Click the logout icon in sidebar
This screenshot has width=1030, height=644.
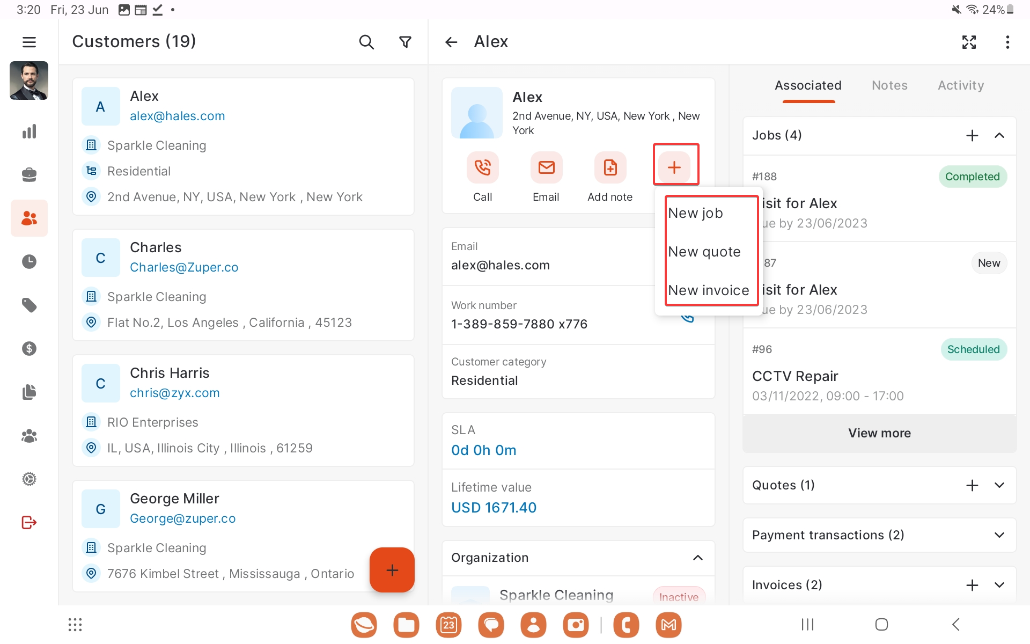pos(29,522)
